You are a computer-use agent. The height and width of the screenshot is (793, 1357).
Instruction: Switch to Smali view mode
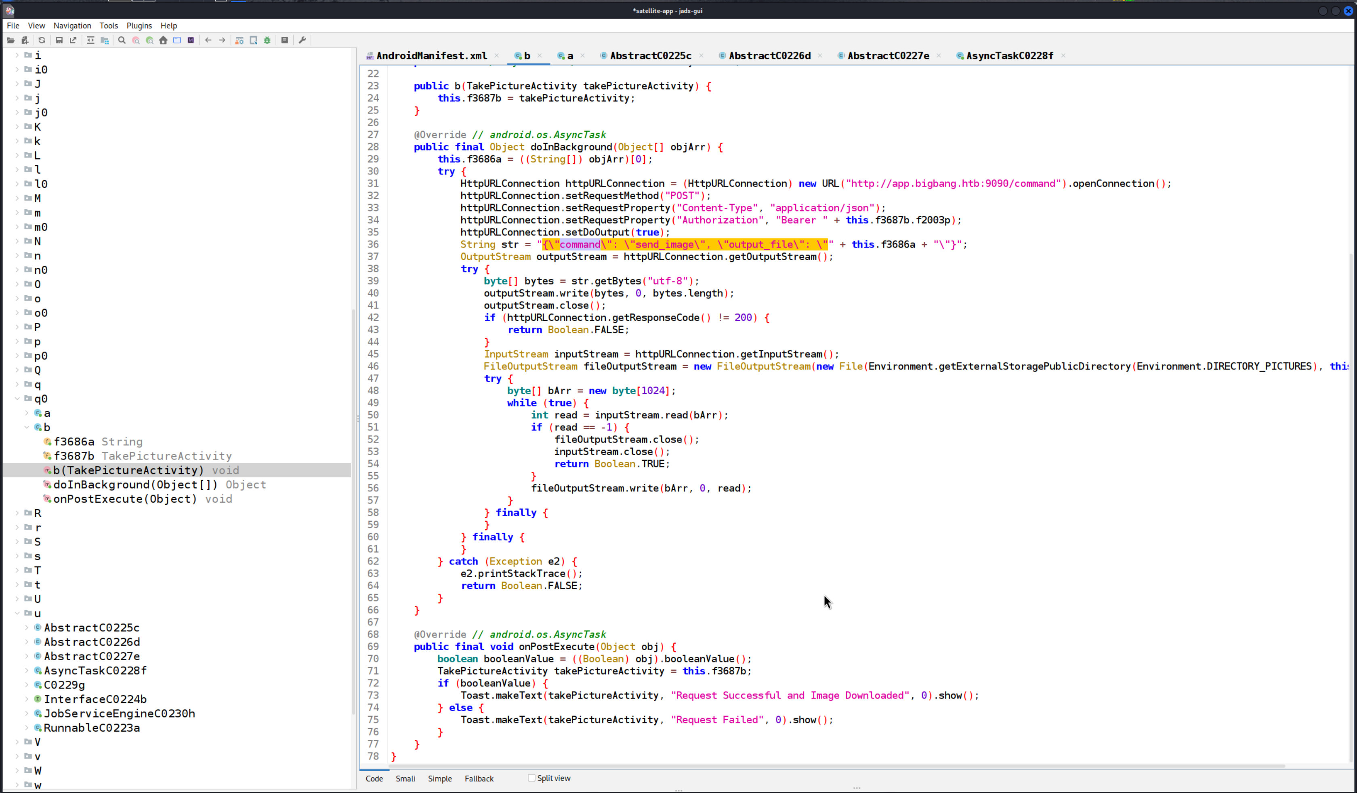coord(405,778)
